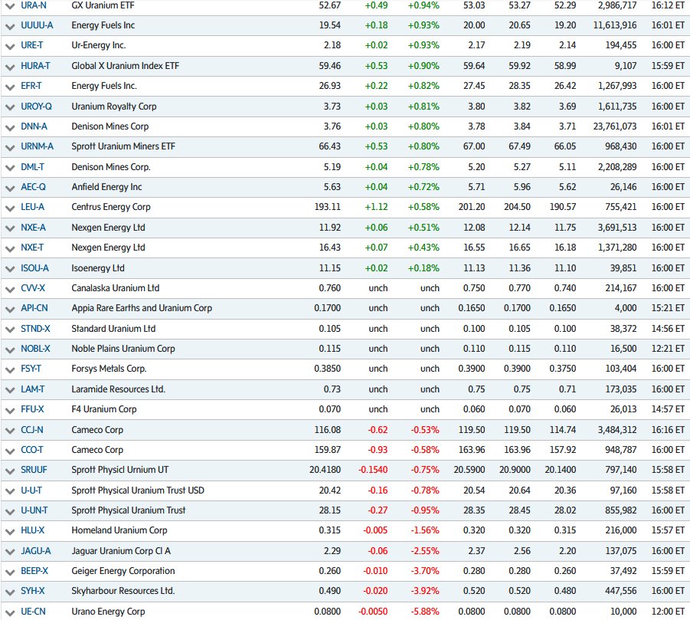Screen dimensions: 690x620
Task: Select the company name Anfield Energy Inc
Action: [x=107, y=187]
